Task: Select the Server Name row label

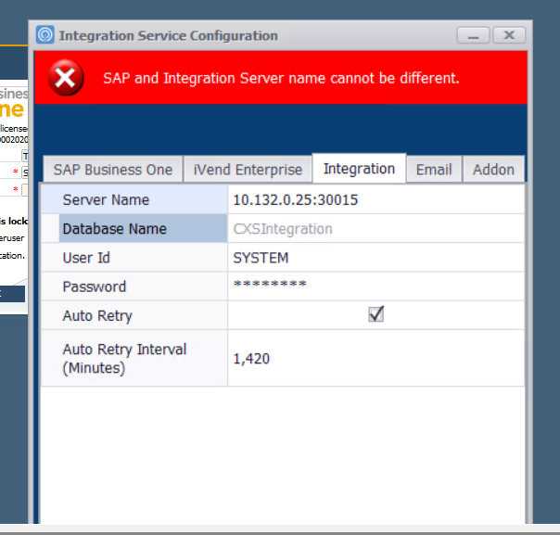Action: (x=134, y=199)
